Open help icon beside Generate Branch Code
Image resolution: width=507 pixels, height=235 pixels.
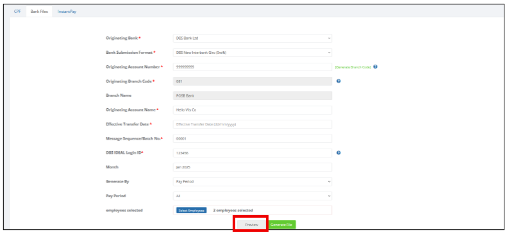pos(375,67)
